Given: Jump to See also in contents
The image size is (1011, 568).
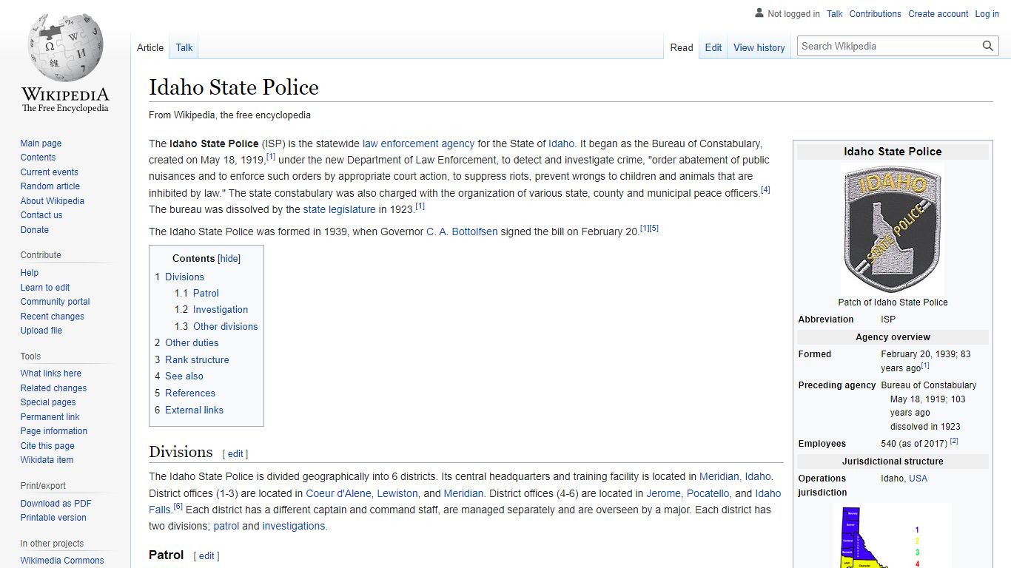Looking at the screenshot, I should pos(179,376).
